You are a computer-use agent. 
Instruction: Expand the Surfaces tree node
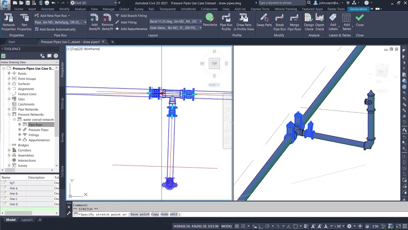point(9,84)
